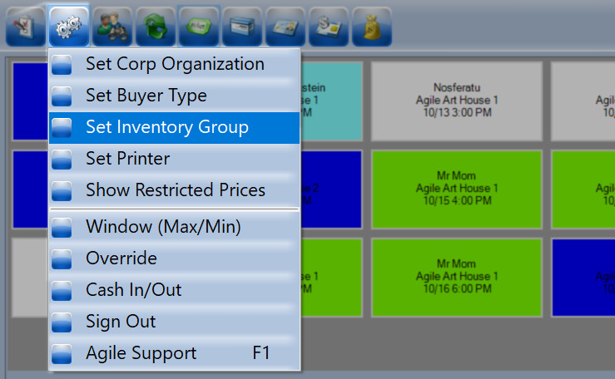The width and height of the screenshot is (615, 379).
Task: Choose Sign Out from the menu
Action: [x=174, y=322]
